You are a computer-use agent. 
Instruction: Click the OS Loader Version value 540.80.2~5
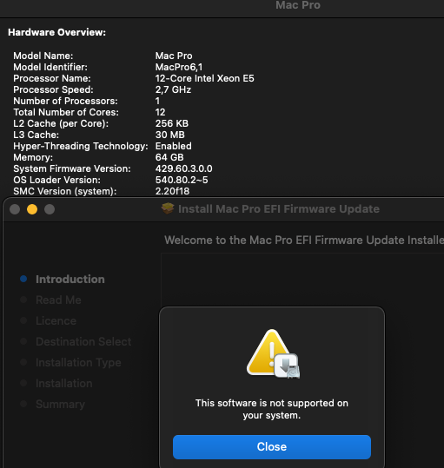click(x=182, y=180)
